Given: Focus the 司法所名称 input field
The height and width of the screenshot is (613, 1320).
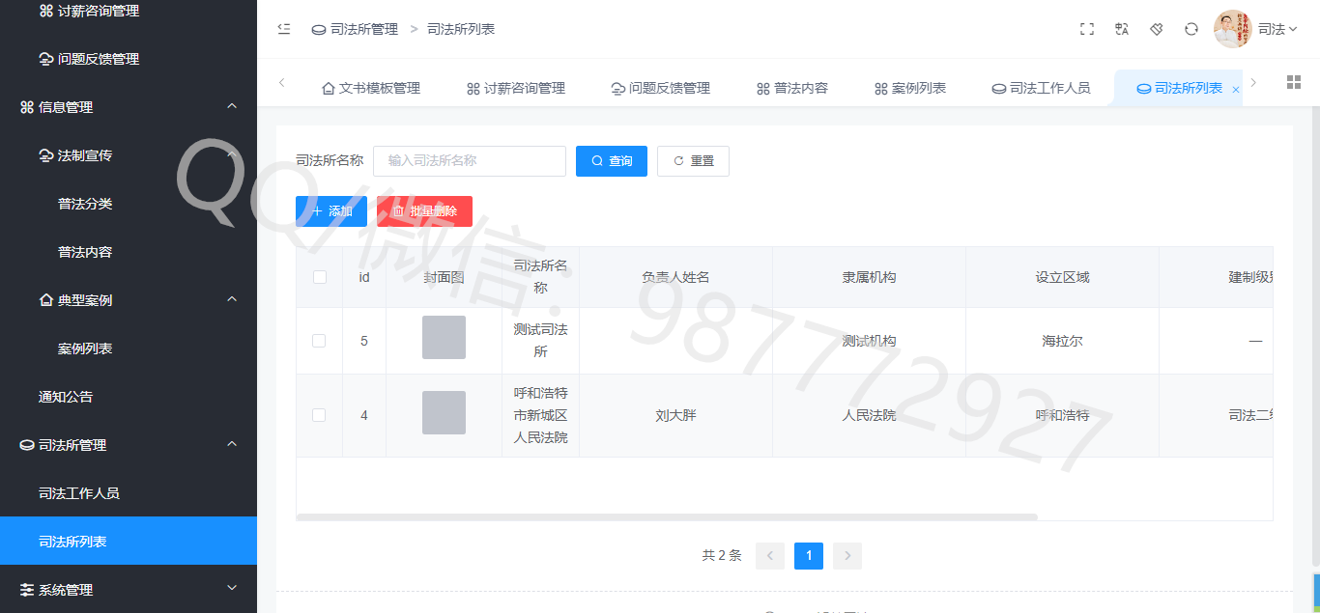Looking at the screenshot, I should [469, 161].
